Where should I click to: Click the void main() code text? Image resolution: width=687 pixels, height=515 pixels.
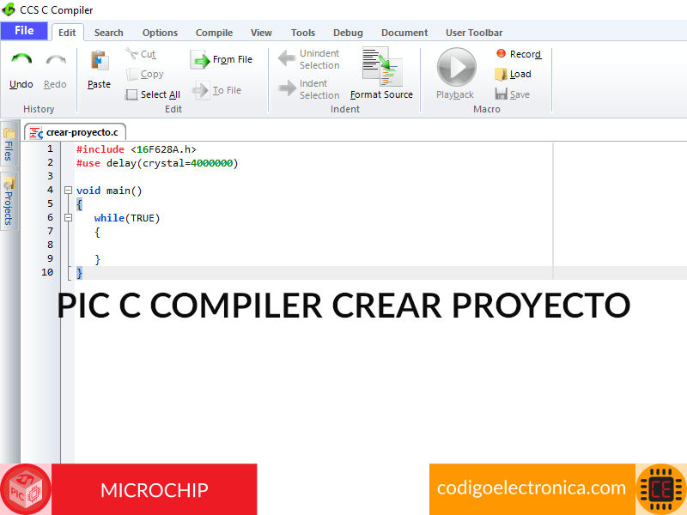109,191
